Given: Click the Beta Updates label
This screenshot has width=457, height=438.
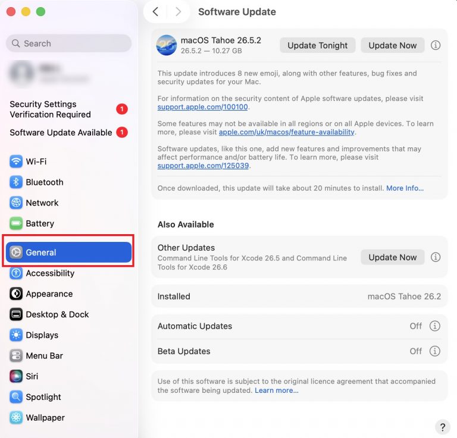Looking at the screenshot, I should pos(184,351).
